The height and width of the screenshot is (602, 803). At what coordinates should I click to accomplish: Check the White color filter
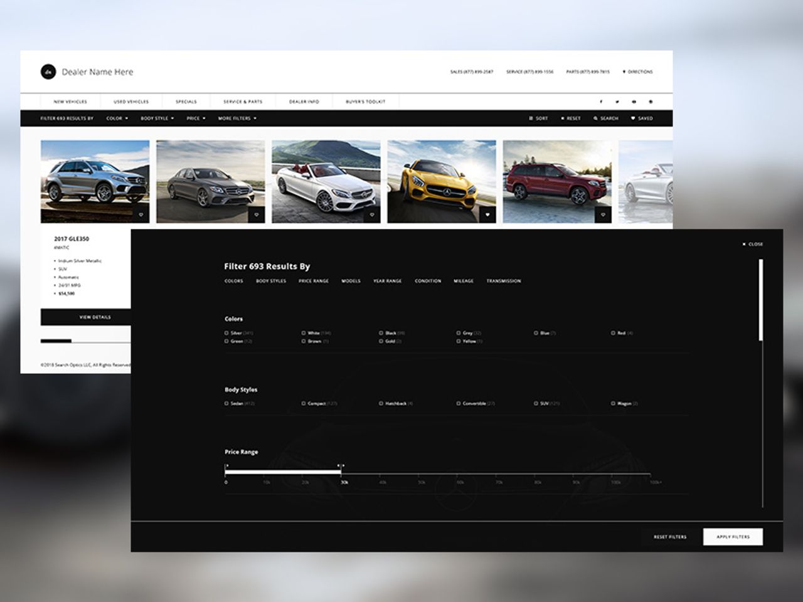pos(304,333)
